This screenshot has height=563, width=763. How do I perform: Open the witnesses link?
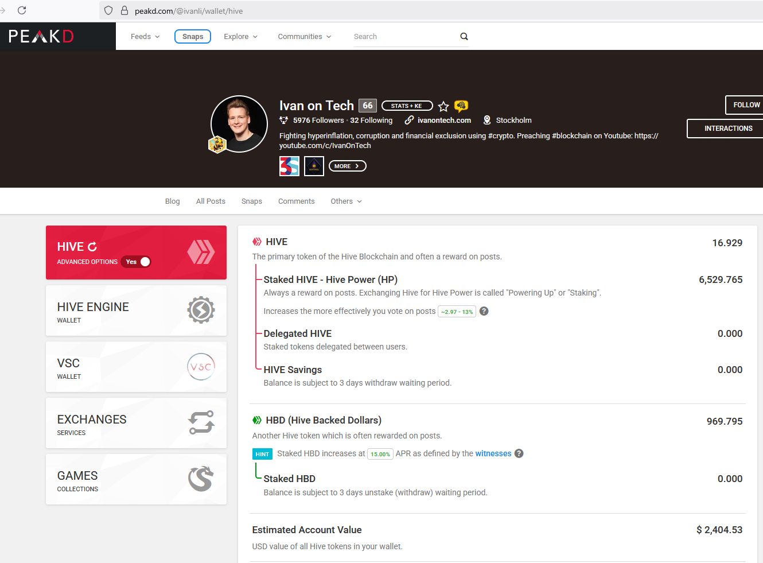(493, 453)
